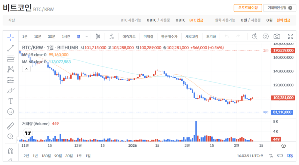This screenshot has width=299, height=165.
Task: Click the 102,281,000 current price label
Action: [283, 98]
